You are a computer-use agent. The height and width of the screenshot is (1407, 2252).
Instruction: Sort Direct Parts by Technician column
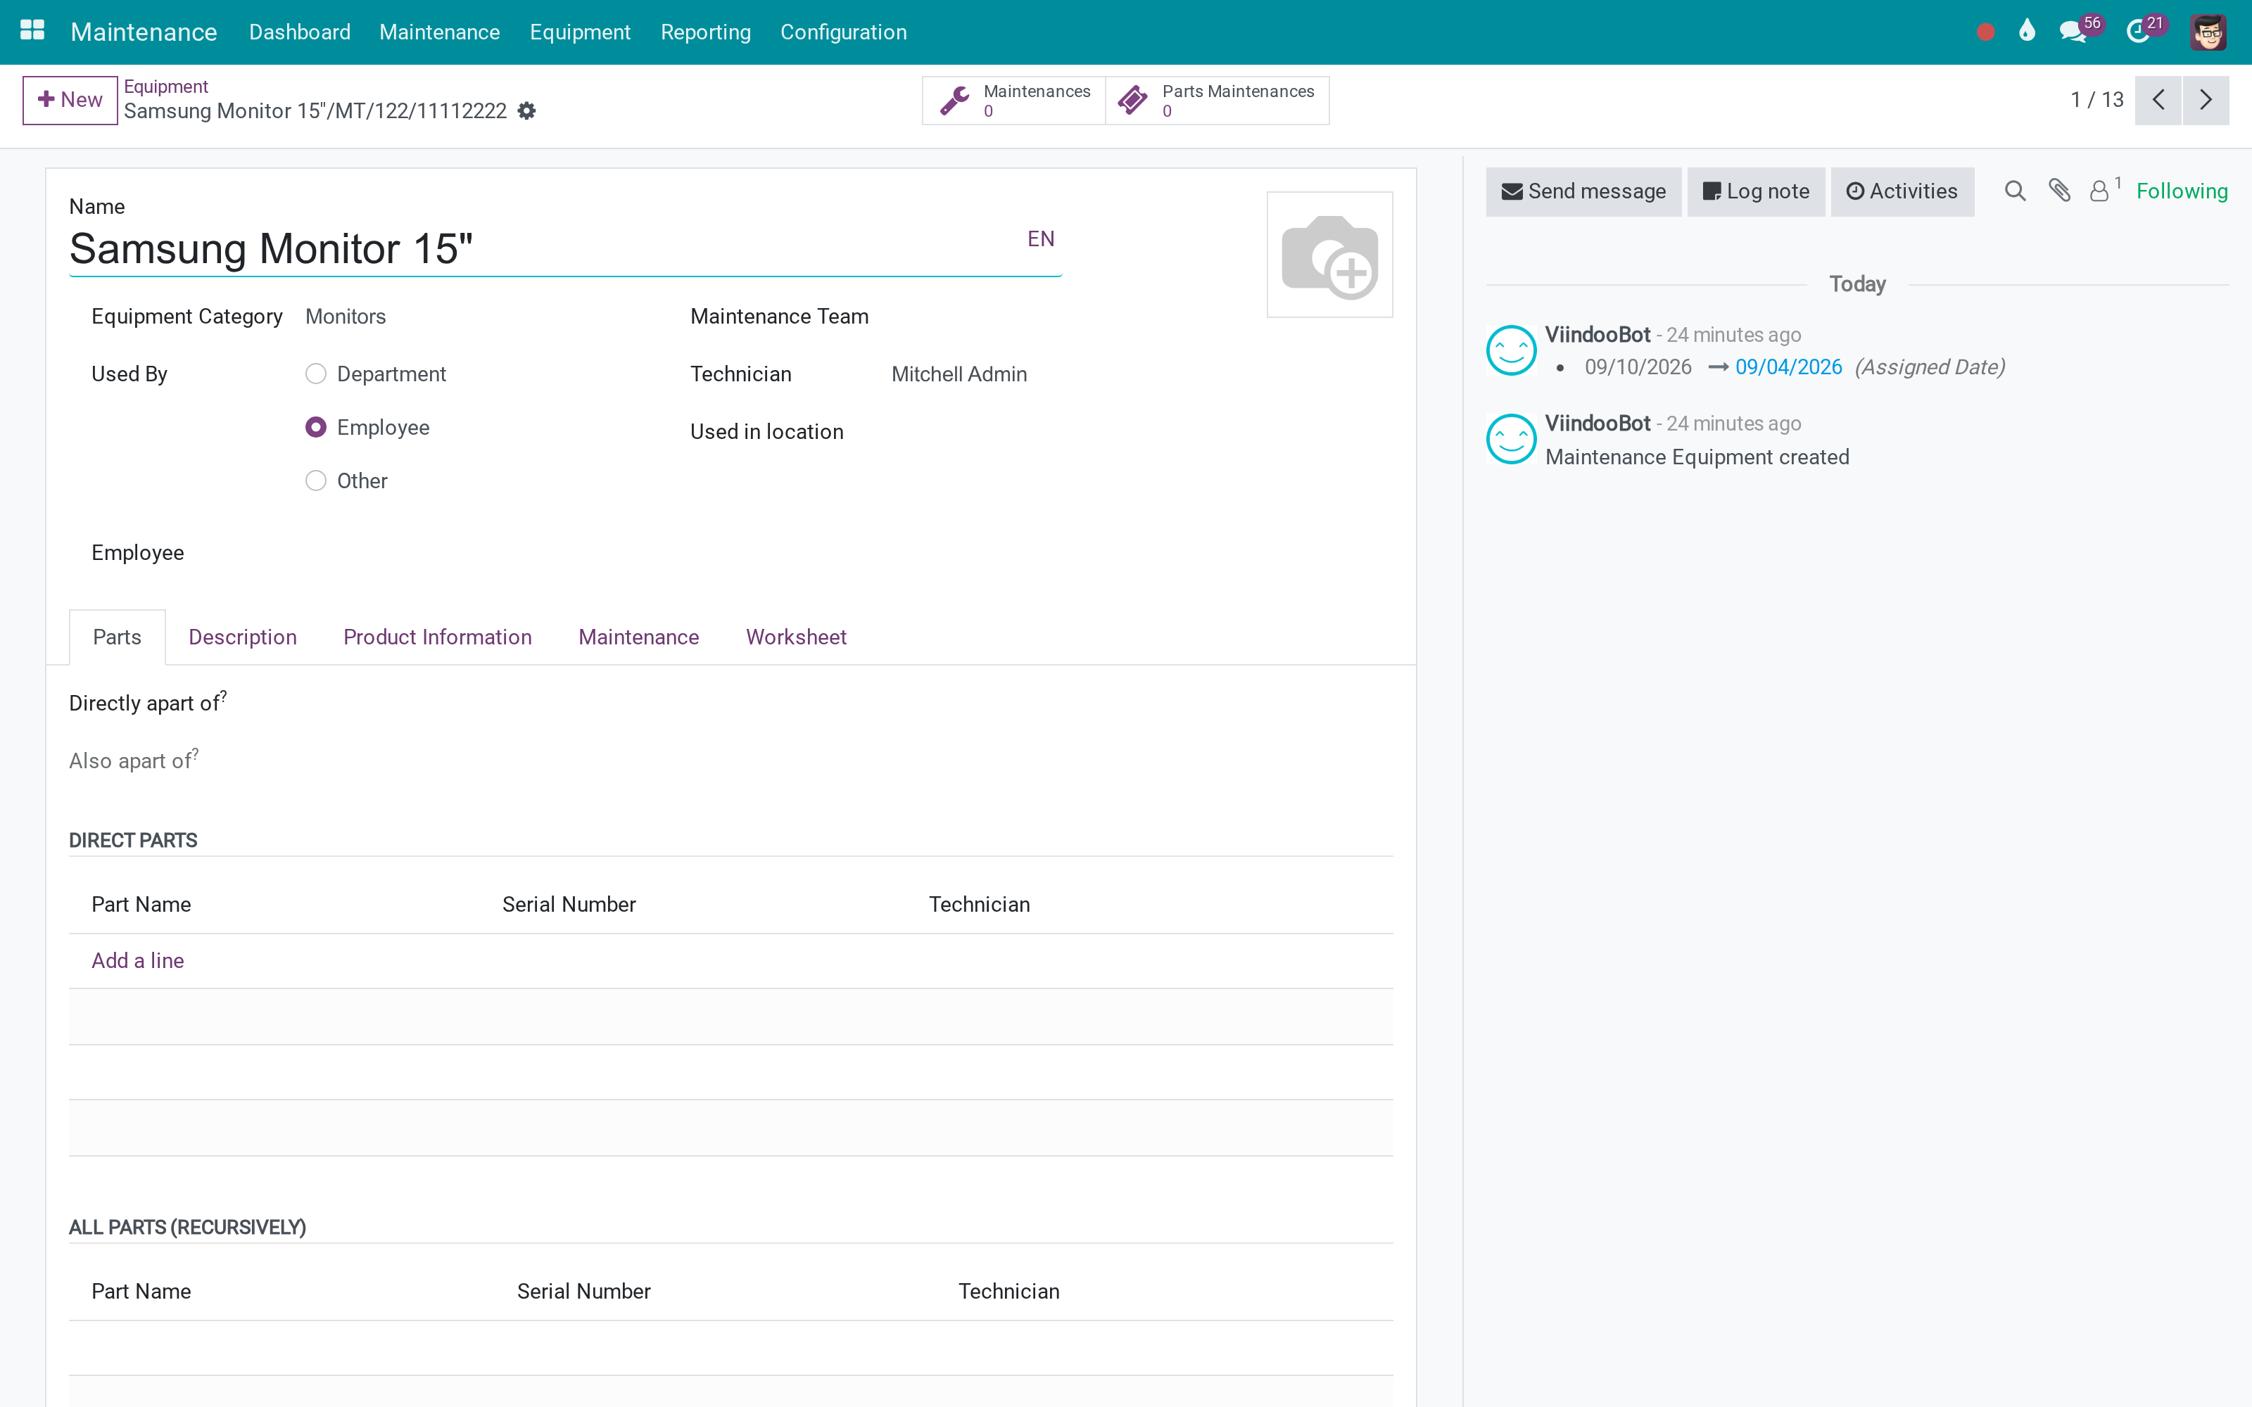(x=979, y=905)
